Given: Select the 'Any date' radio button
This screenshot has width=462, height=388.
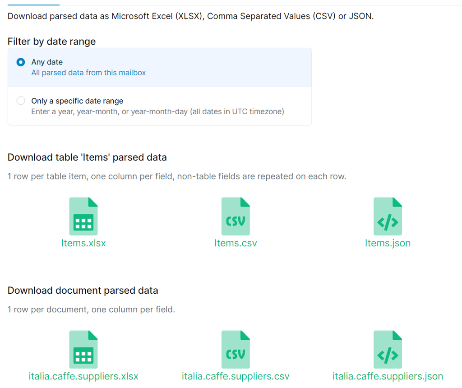Looking at the screenshot, I should [x=20, y=62].
